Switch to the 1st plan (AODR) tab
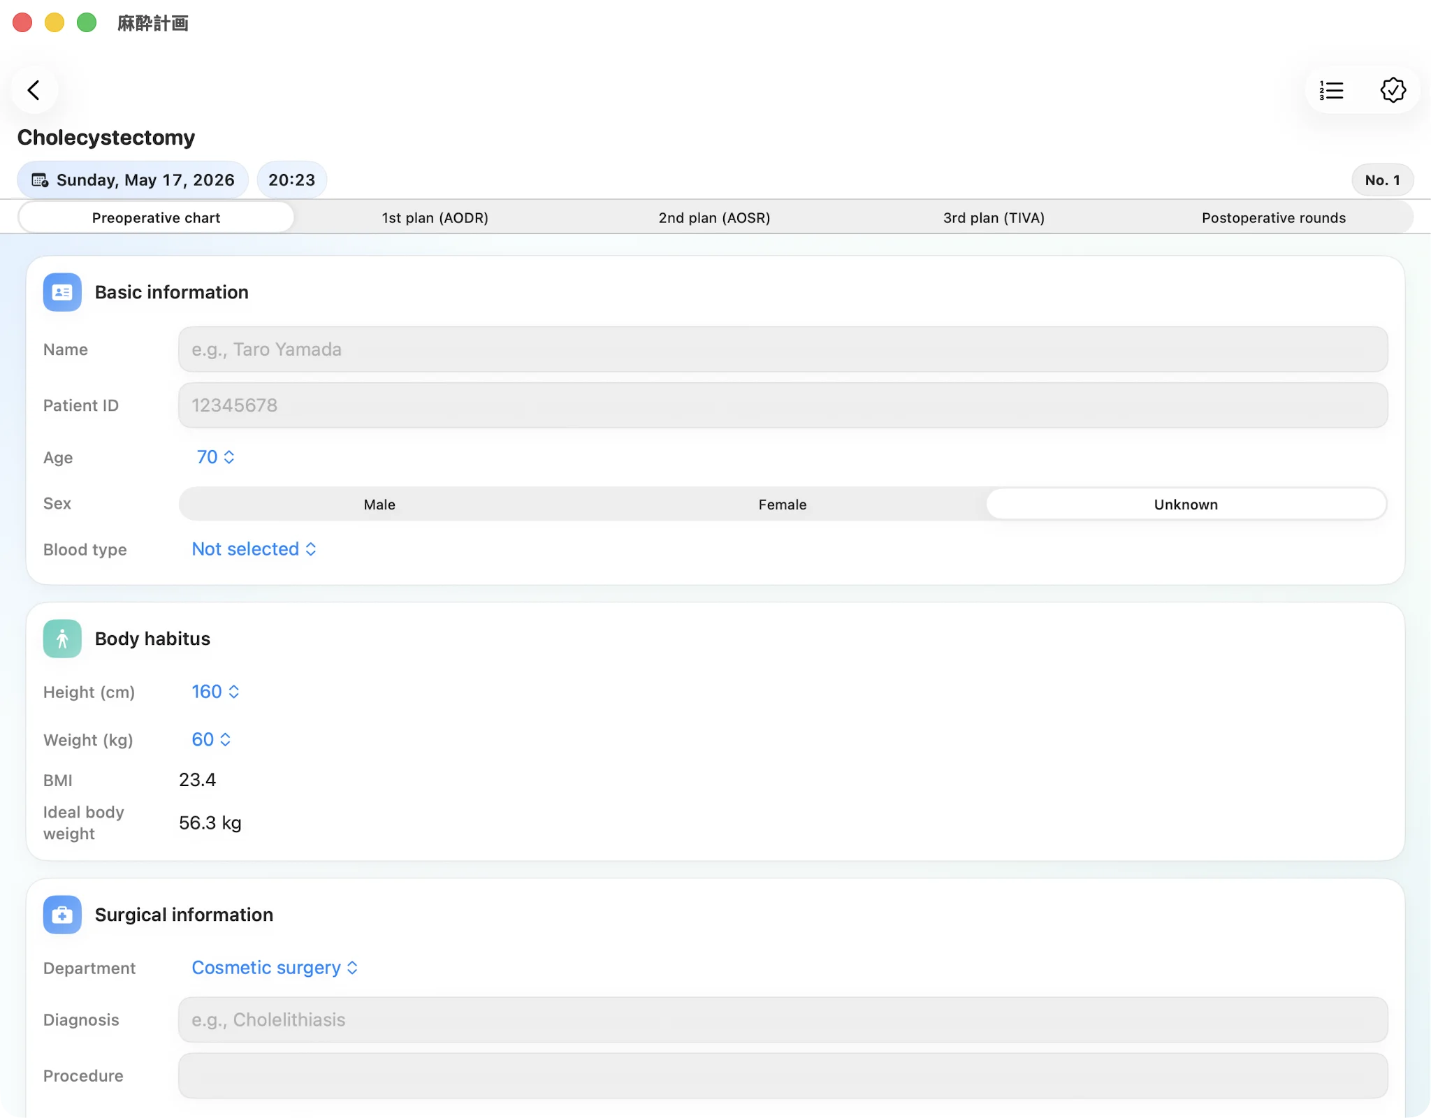1431x1118 pixels. 435,218
